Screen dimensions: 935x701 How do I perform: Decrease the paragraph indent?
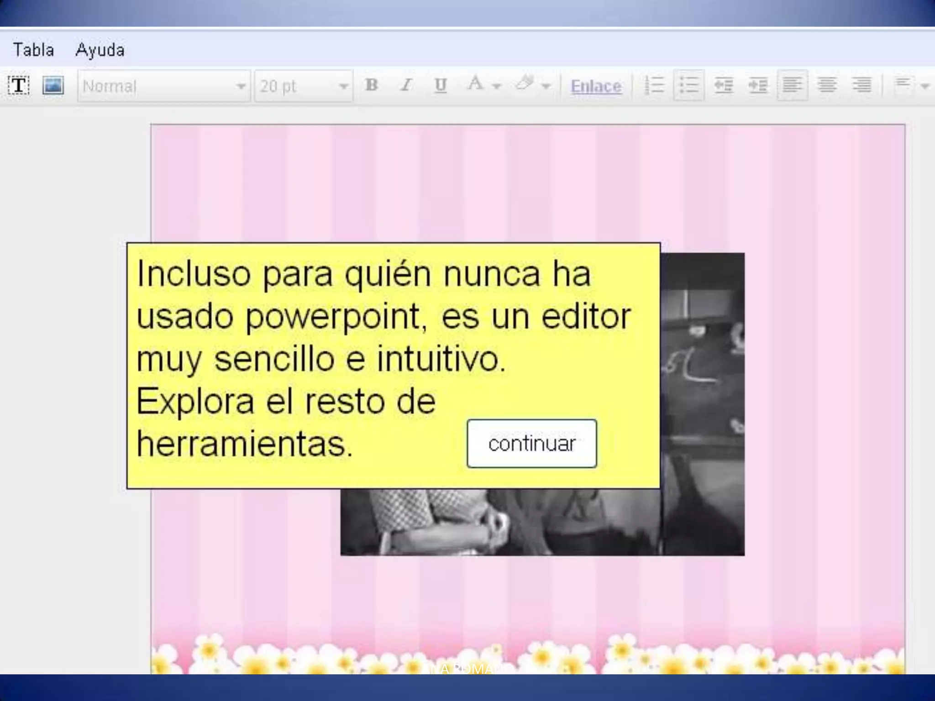click(x=724, y=85)
